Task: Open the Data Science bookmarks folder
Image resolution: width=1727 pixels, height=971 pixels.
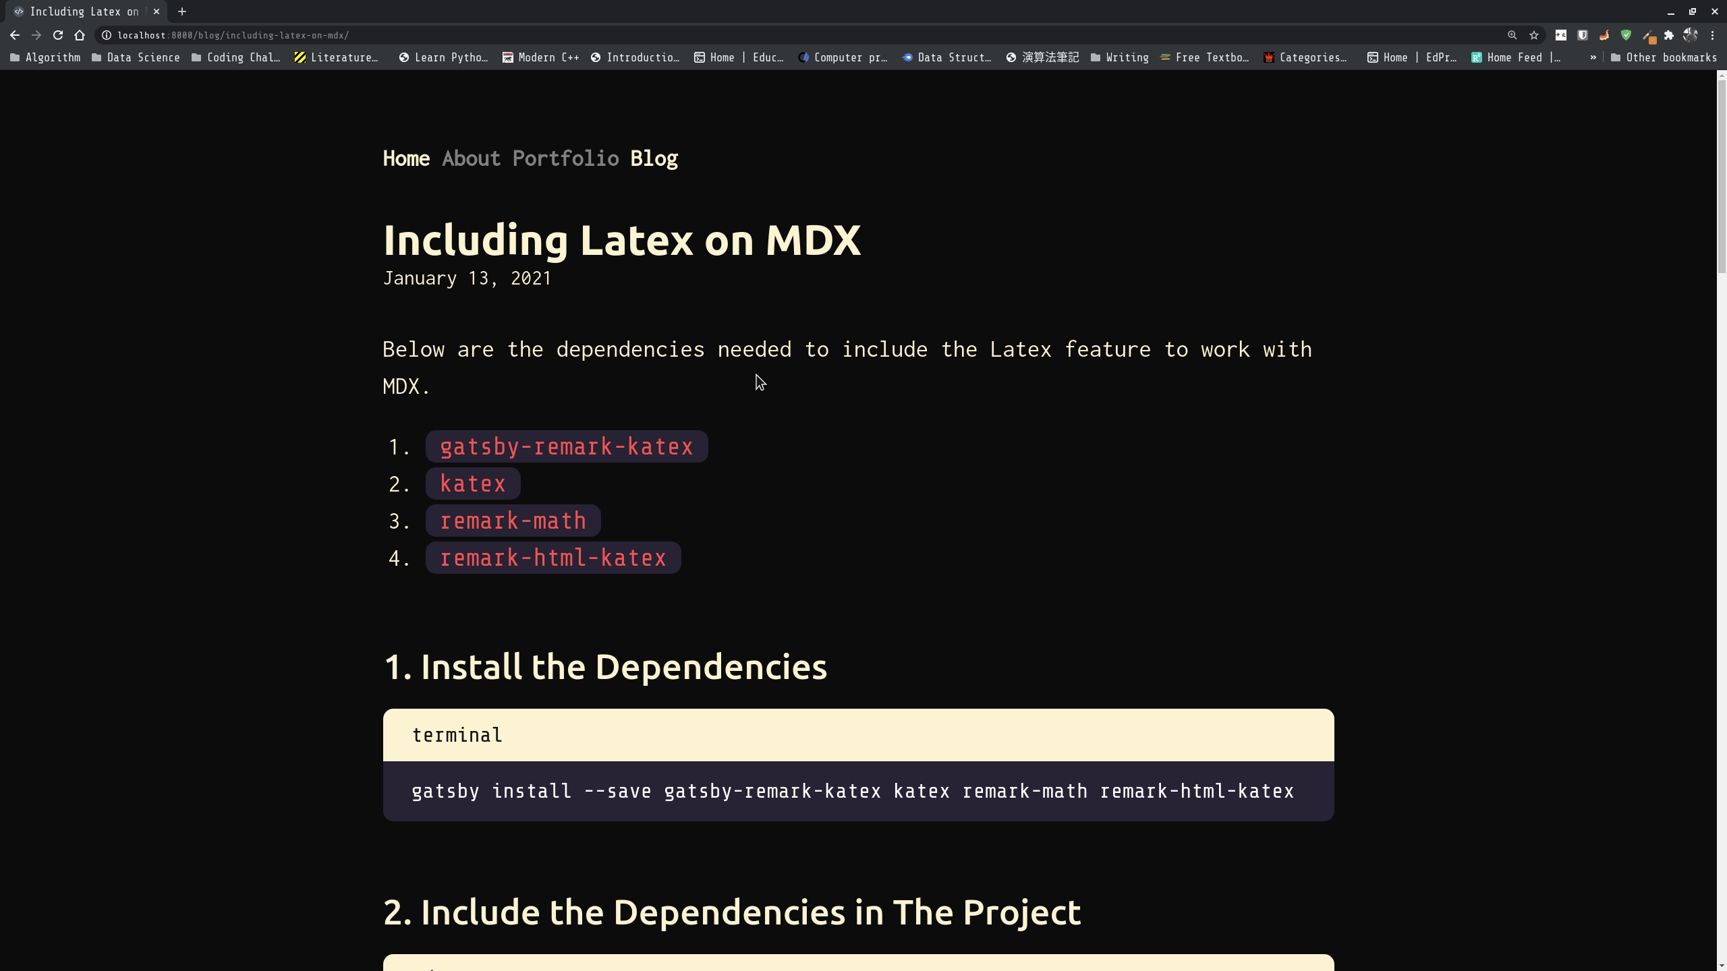Action: click(136, 57)
